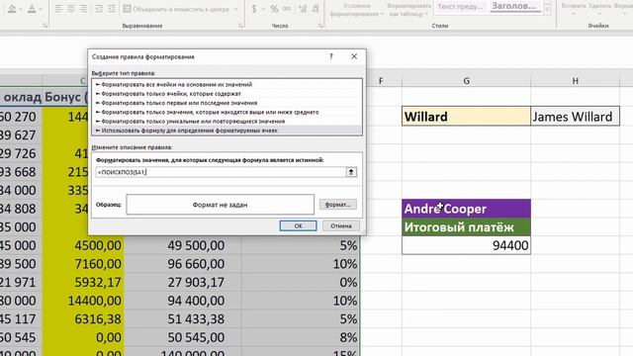Select the cell with 94 400,00
The width and height of the screenshot is (633, 356).
[x=183, y=301]
